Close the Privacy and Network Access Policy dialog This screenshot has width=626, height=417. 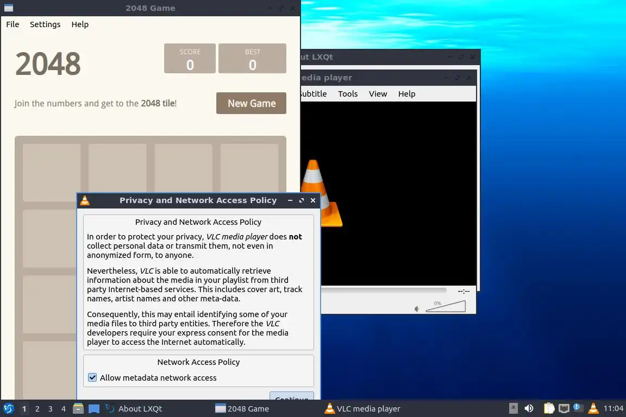click(313, 200)
